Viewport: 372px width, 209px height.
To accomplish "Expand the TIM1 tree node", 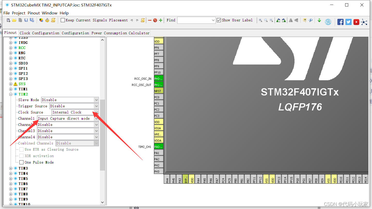I will pyautogui.click(x=11, y=89).
